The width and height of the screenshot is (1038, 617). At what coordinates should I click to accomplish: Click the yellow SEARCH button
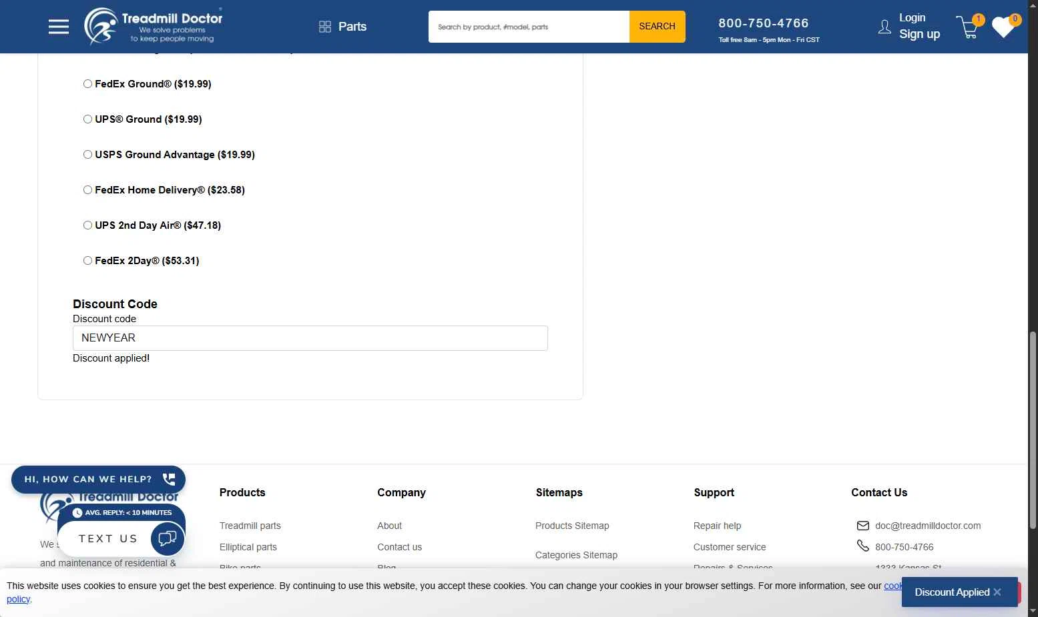(x=657, y=27)
